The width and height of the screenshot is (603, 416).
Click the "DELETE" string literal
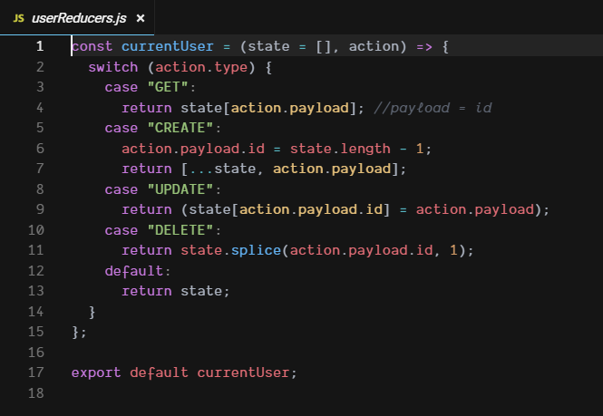(180, 230)
